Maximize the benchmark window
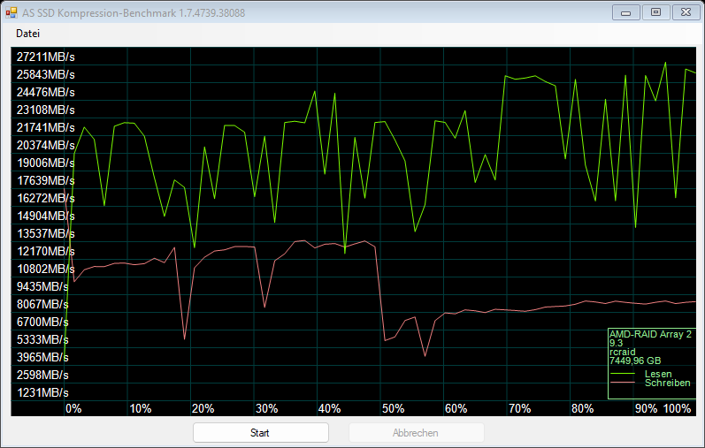 [655, 12]
